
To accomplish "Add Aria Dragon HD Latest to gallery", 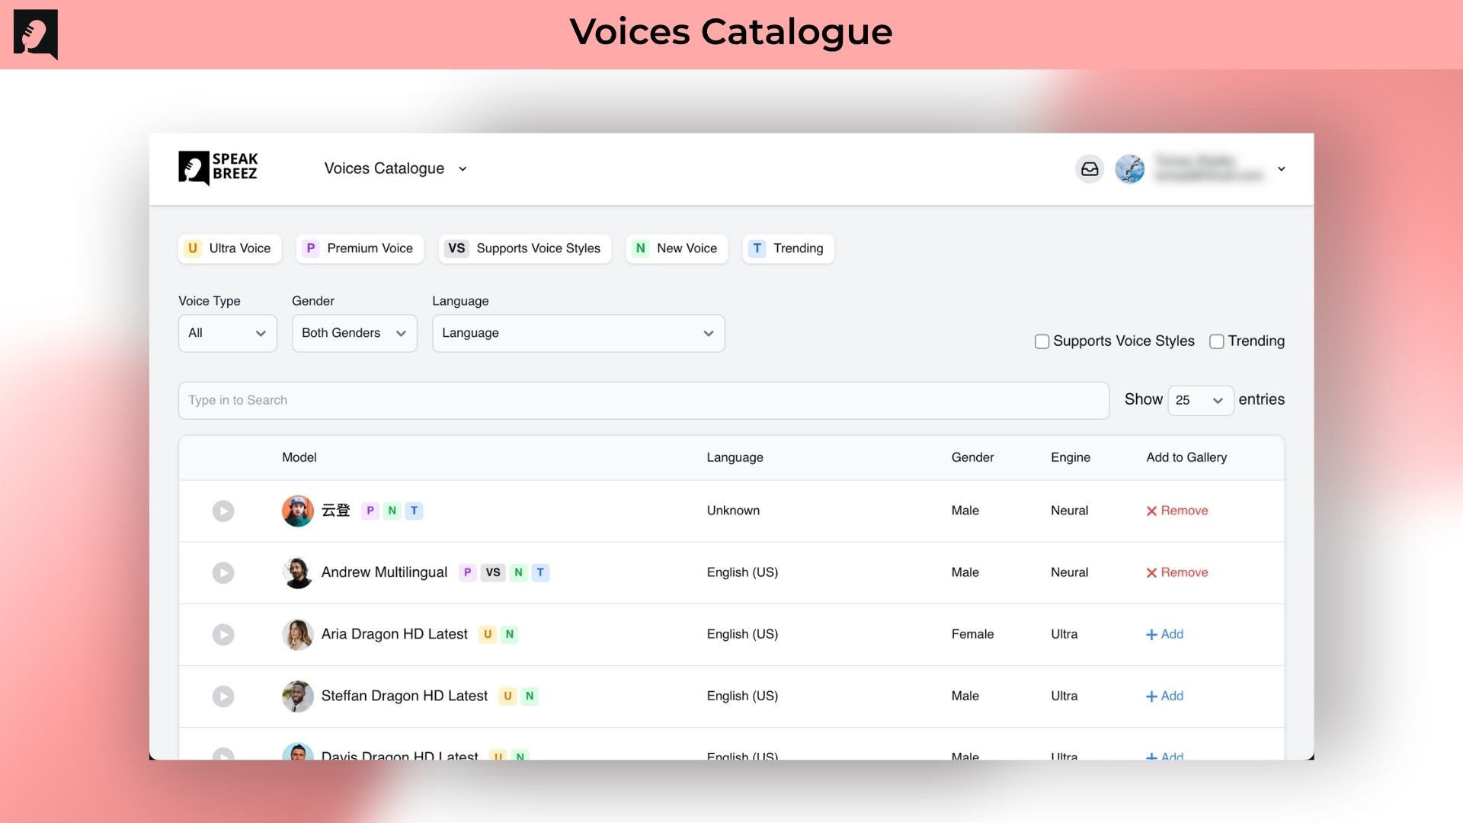I will click(1164, 634).
